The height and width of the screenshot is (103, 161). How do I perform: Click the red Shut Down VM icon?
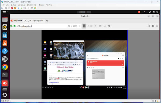click(x=12, y=8)
